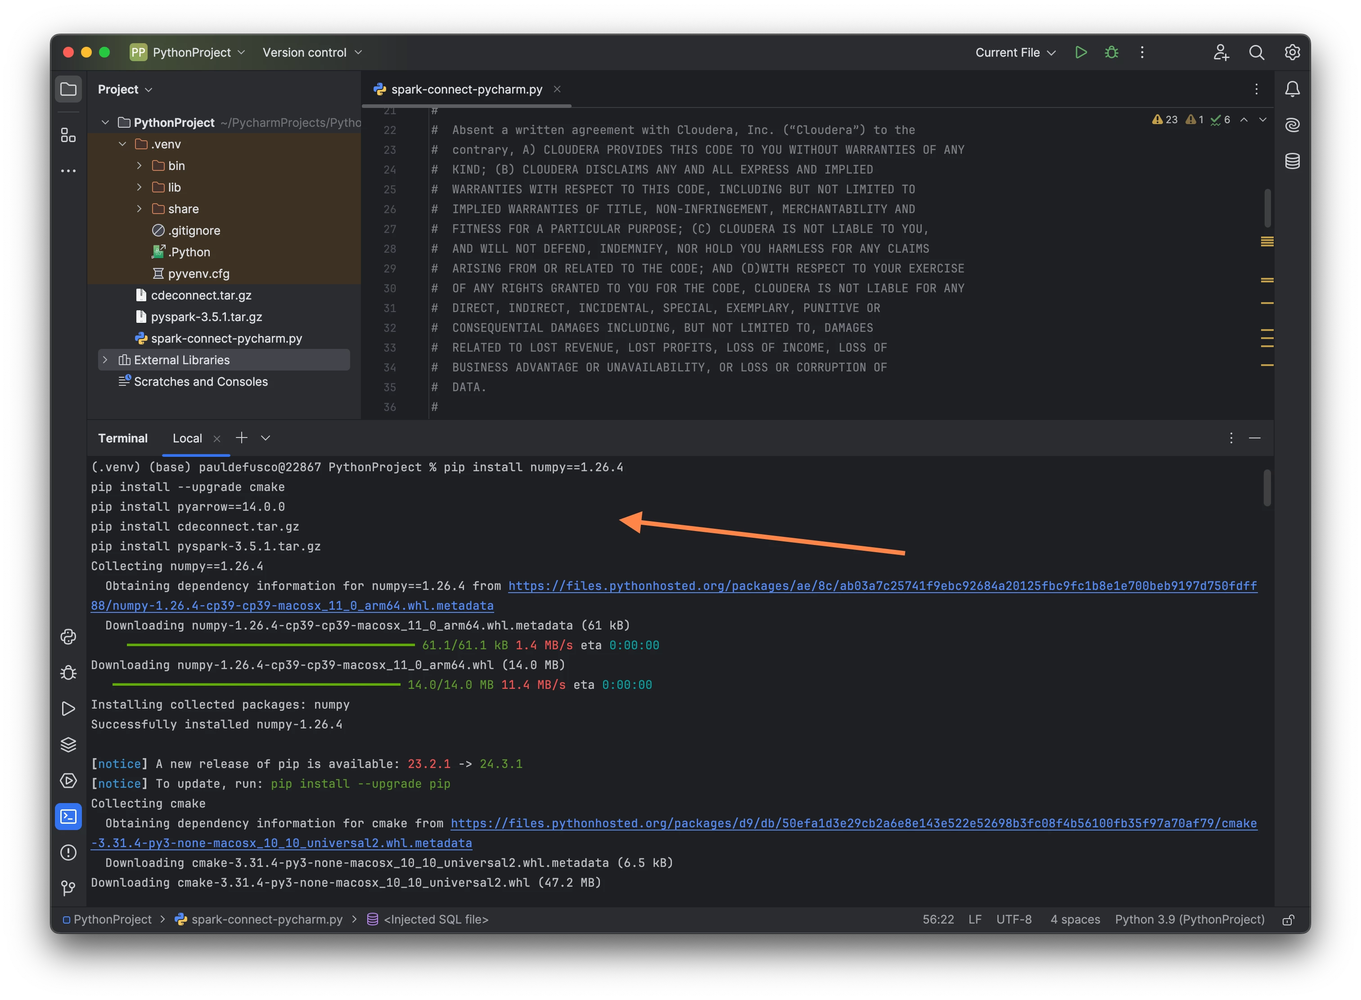The width and height of the screenshot is (1361, 1000).
Task: Open terminal new session options chevron
Action: pyautogui.click(x=266, y=438)
